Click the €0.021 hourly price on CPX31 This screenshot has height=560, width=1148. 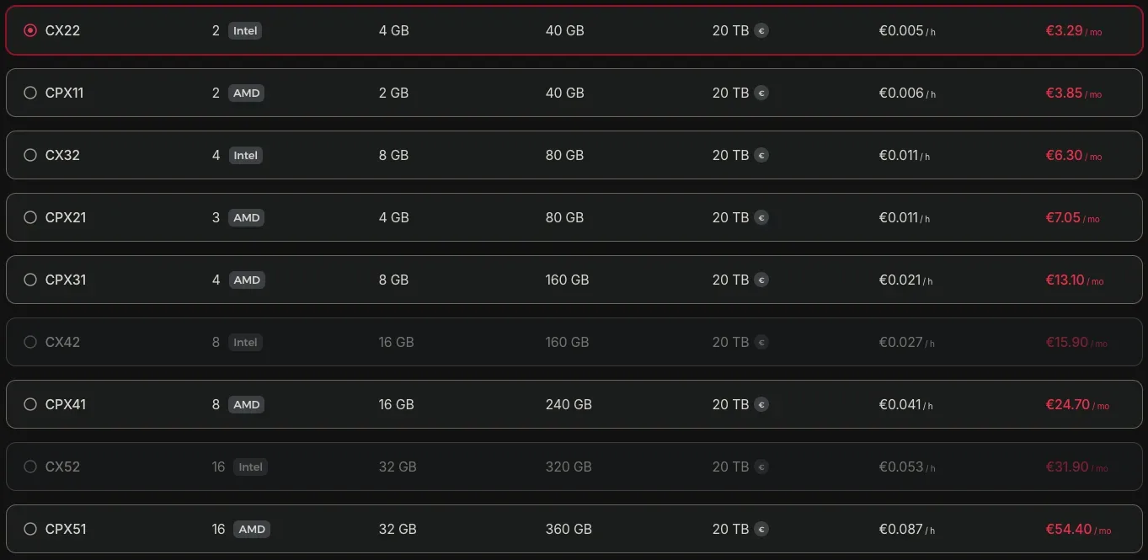pyautogui.click(x=900, y=280)
